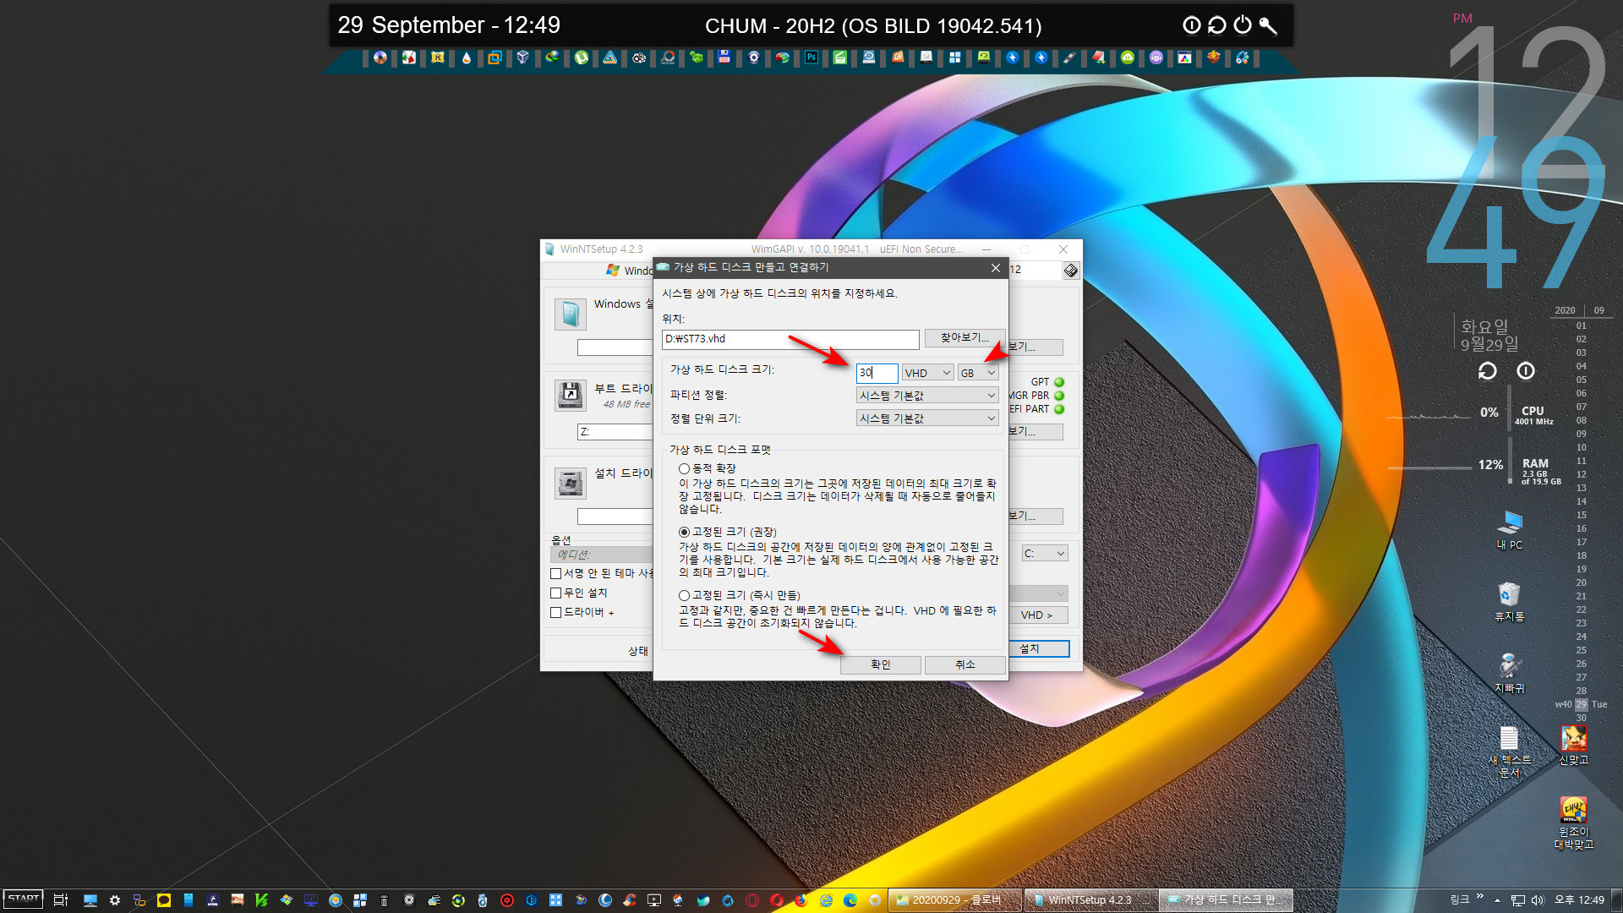Click the refresh icon on desktop widget

1488,371
